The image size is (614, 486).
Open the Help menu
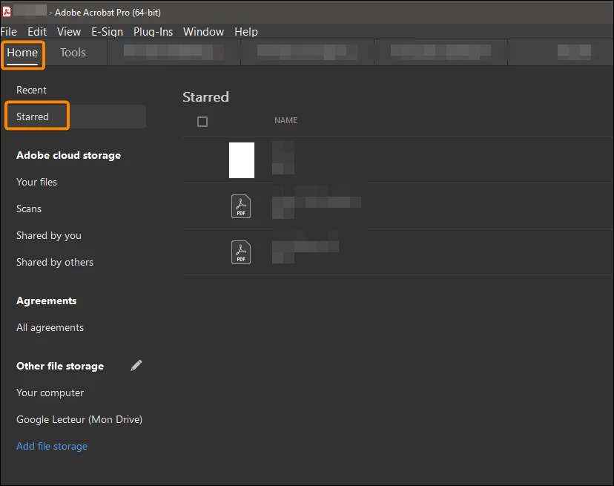pyautogui.click(x=246, y=32)
